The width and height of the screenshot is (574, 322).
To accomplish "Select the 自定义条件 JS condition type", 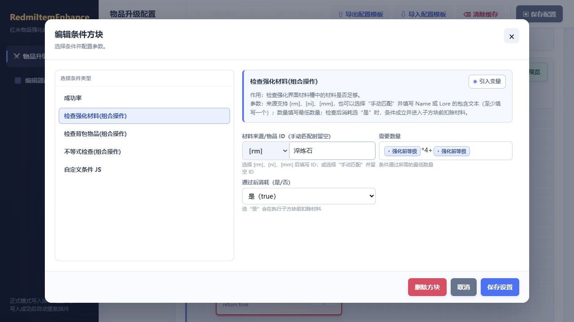I will (x=144, y=169).
